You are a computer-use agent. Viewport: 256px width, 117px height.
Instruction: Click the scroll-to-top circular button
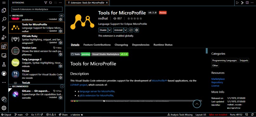pos(197,104)
